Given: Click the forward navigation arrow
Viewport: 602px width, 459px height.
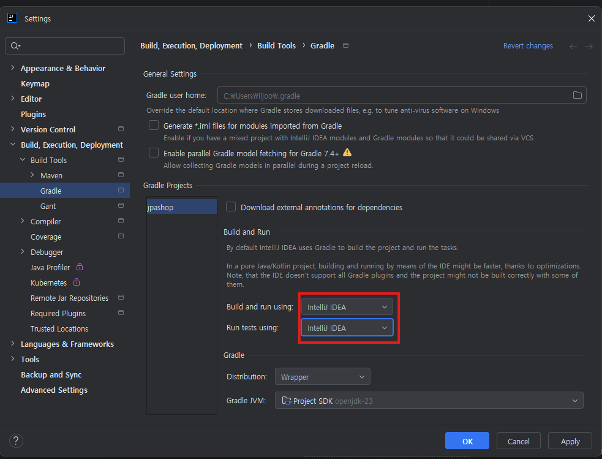Looking at the screenshot, I should tap(589, 47).
